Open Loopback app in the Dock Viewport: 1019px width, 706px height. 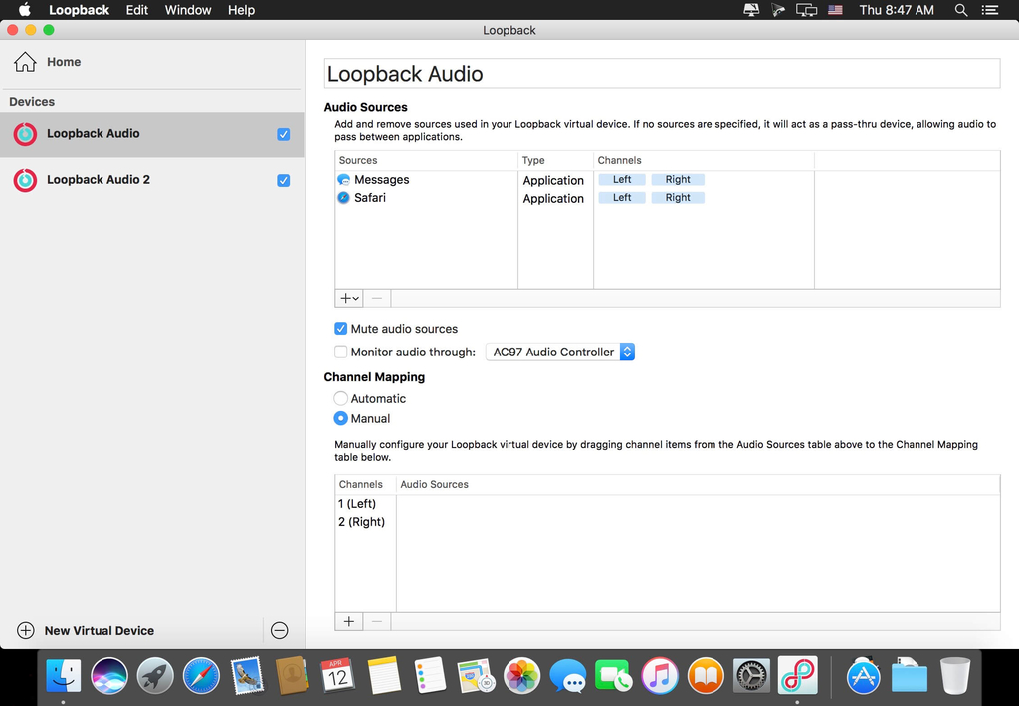797,676
